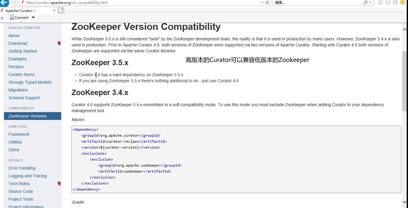Close the Convert toolbar with X
Image resolution: width=408 pixels, height=208 pixels.
click(x=2, y=18)
